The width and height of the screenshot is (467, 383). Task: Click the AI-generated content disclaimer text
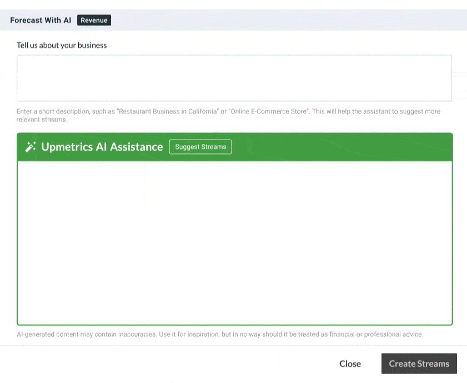click(x=220, y=334)
